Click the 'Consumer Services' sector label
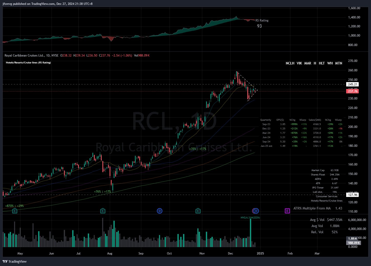Image resolution: width=371 pixels, height=266 pixels. click(x=327, y=196)
